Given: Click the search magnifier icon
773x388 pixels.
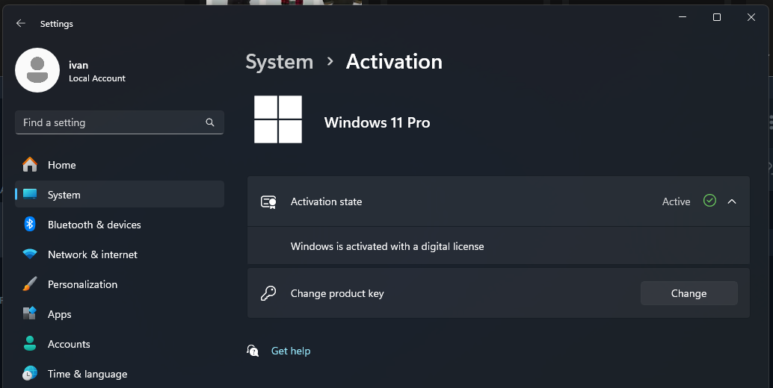Looking at the screenshot, I should (x=210, y=122).
